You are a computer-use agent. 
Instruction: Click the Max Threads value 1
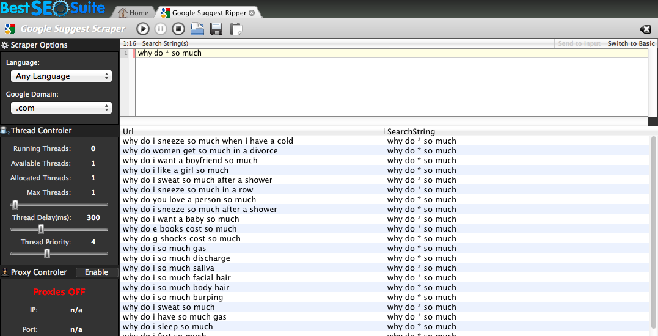(93, 192)
